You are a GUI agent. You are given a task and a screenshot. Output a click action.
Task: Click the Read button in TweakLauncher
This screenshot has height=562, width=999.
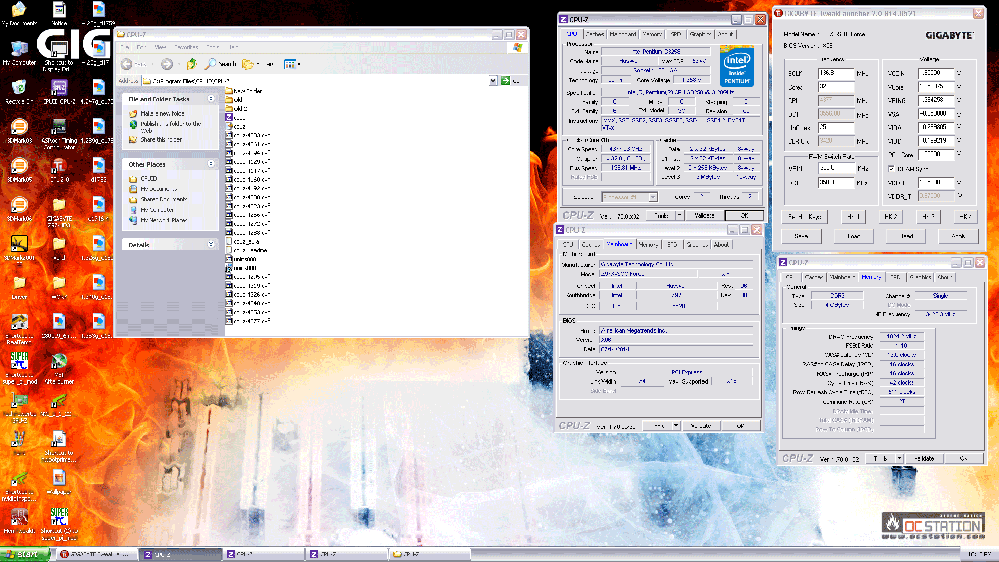tap(905, 236)
